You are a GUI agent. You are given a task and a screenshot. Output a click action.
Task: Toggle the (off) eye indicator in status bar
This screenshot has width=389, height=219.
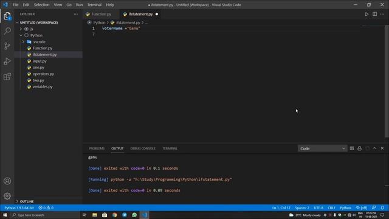point(361,207)
